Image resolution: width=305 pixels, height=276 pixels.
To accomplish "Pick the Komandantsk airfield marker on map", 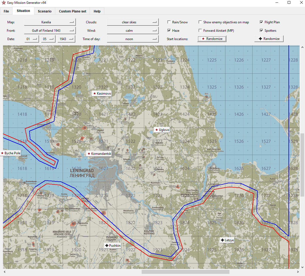I will point(99,154).
